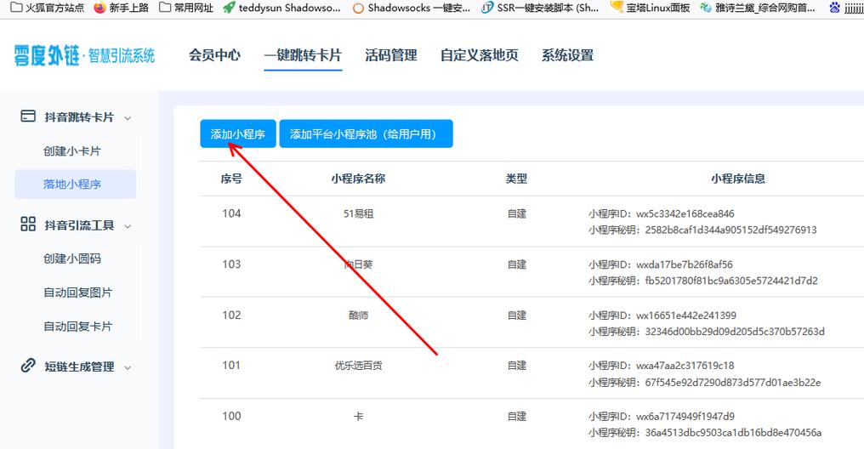This screenshot has width=864, height=449.
Task: Click 小程序秘钥 36a4513dbc9503ca1db16bd8e470456a
Action: pyautogui.click(x=705, y=433)
